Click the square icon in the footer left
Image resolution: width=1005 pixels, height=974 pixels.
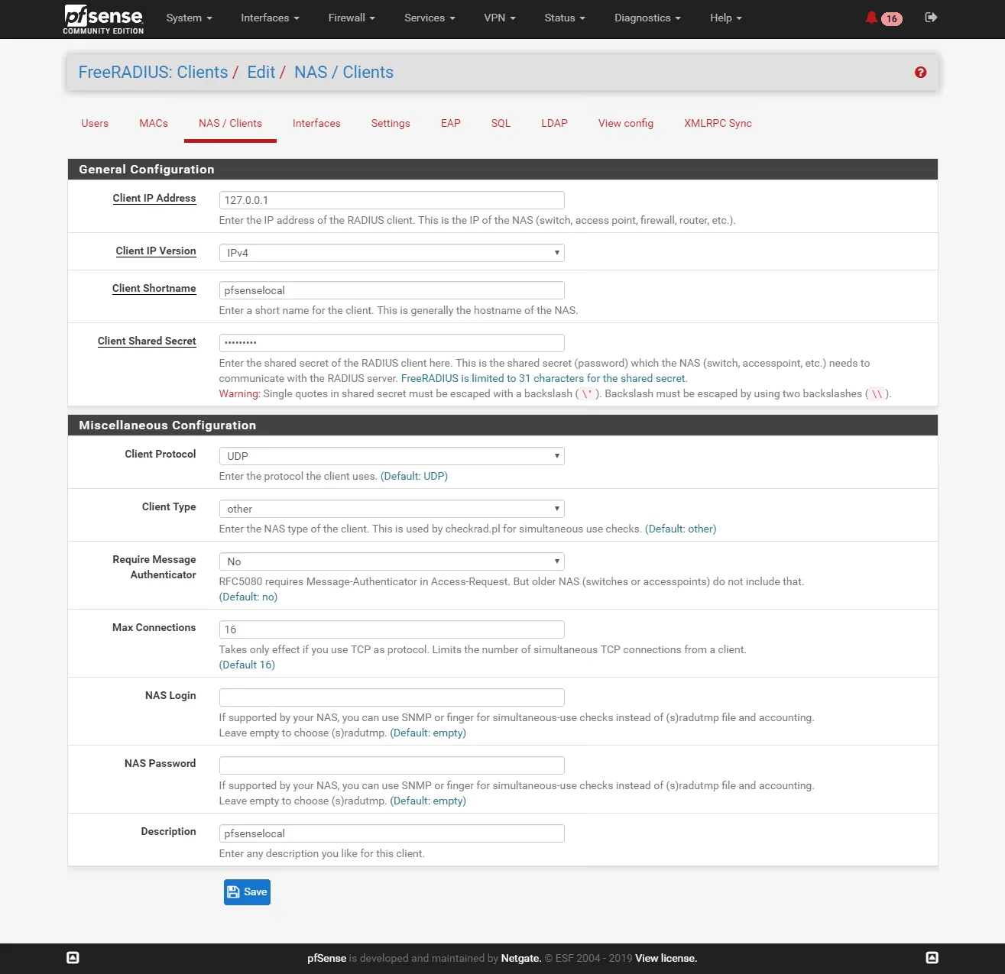click(73, 957)
